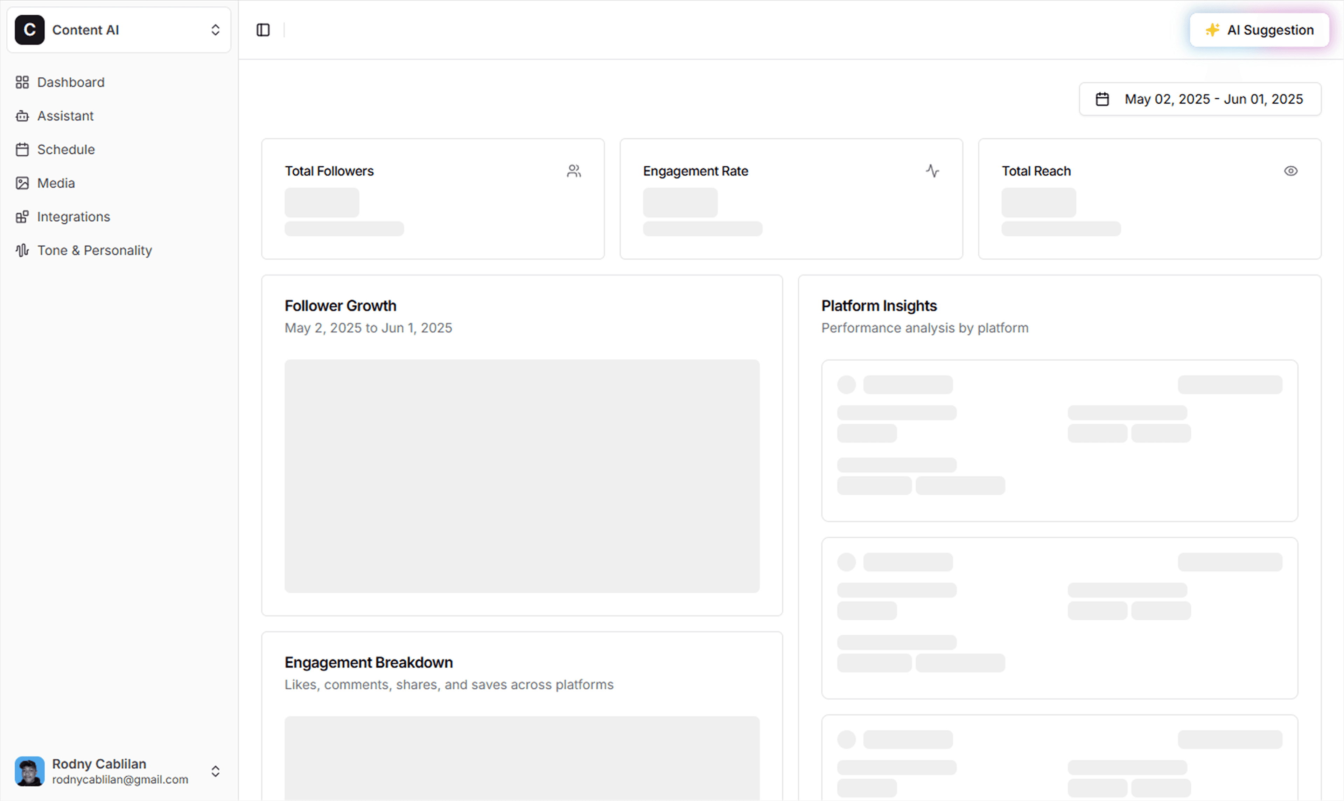Click the Engagement Rate card title
1344x801 pixels.
tap(695, 171)
